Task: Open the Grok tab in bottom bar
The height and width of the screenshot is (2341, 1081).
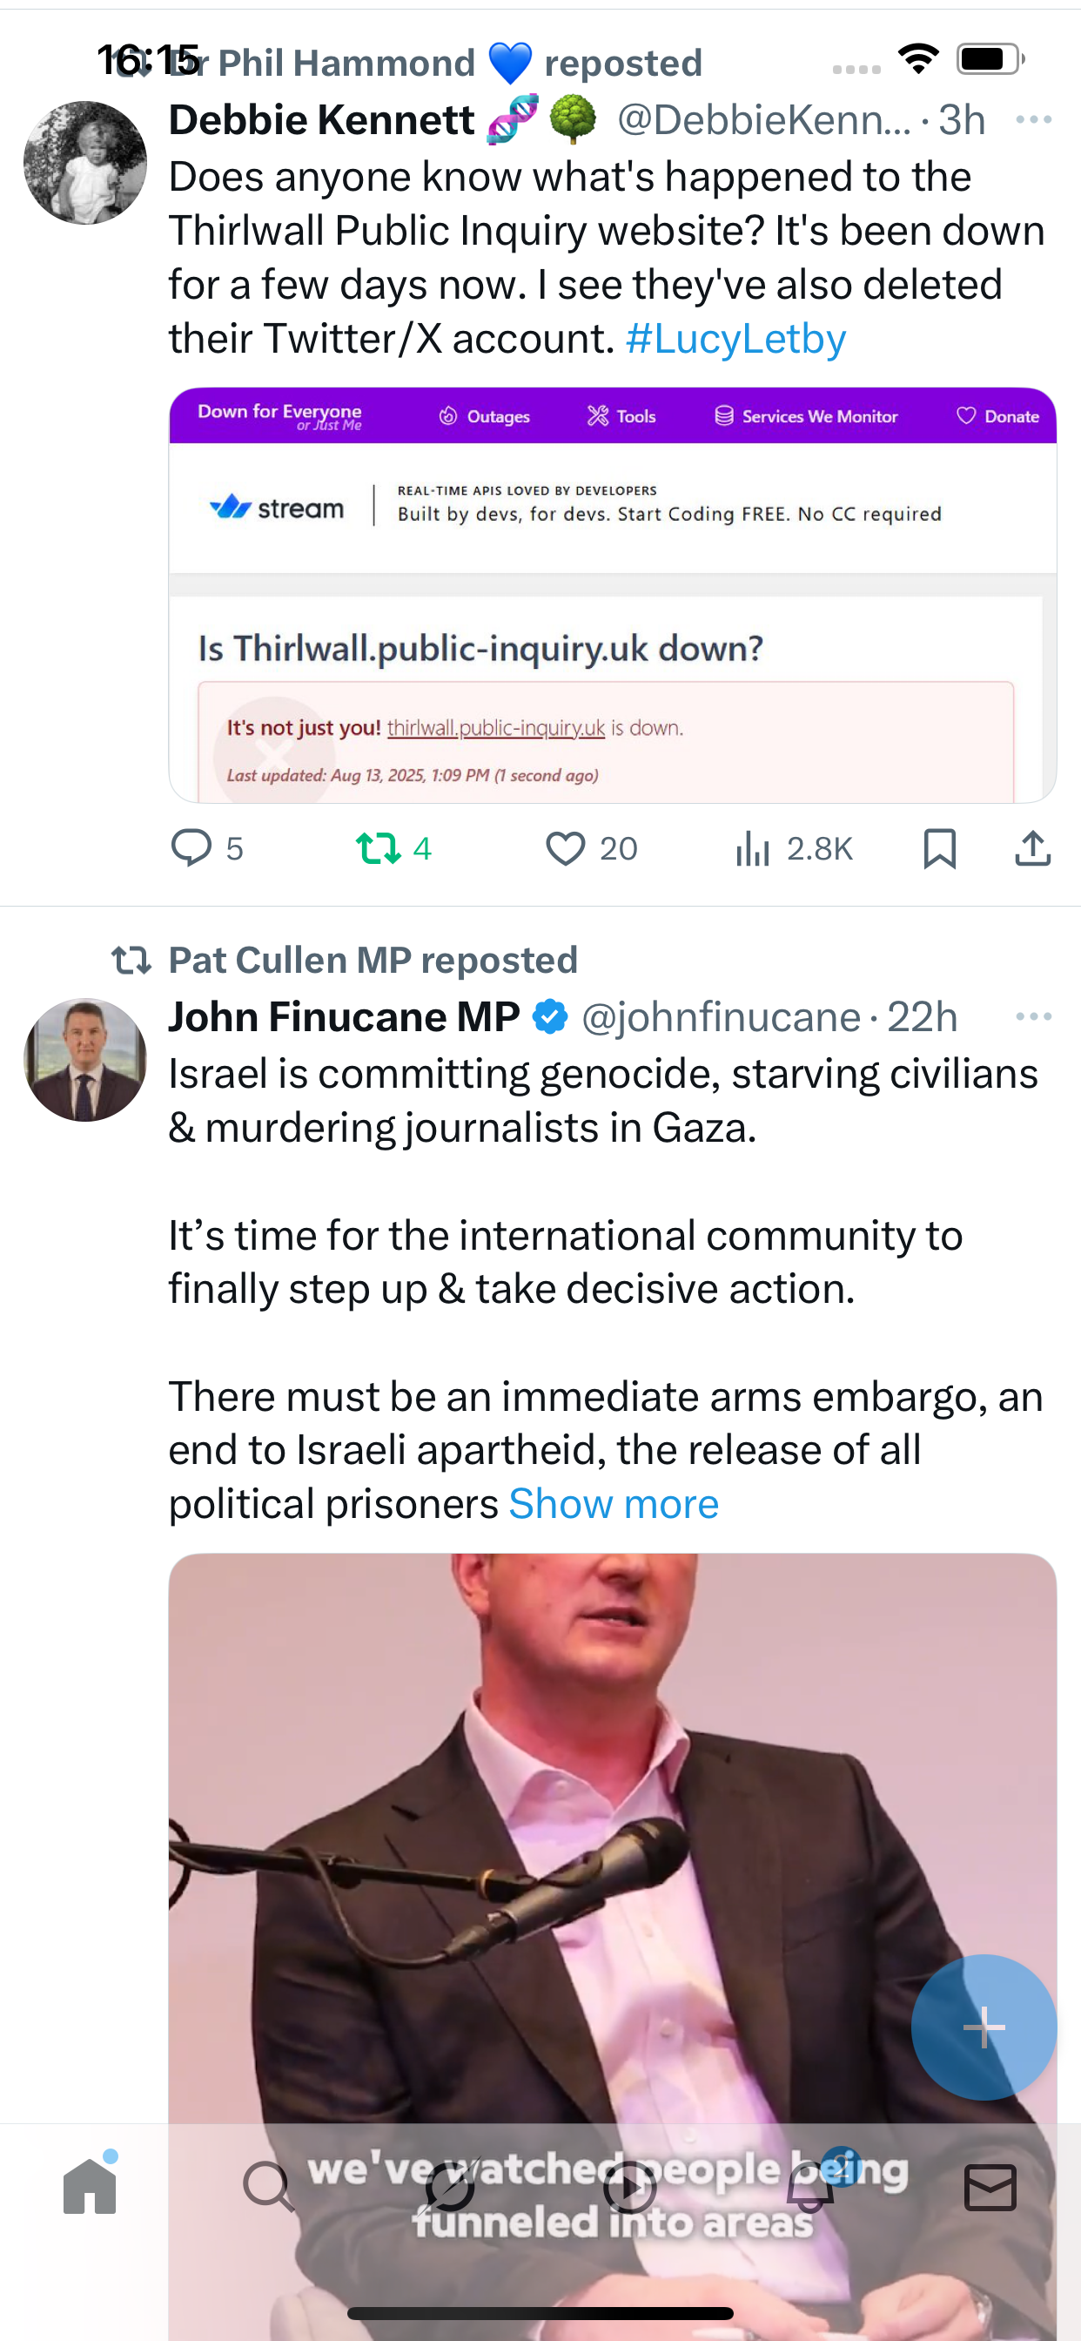Action: [x=450, y=2187]
